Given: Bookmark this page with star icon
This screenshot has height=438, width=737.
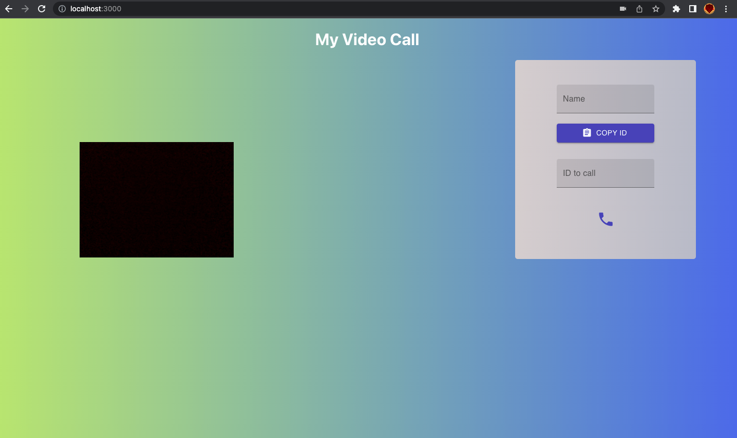Looking at the screenshot, I should pyautogui.click(x=656, y=9).
